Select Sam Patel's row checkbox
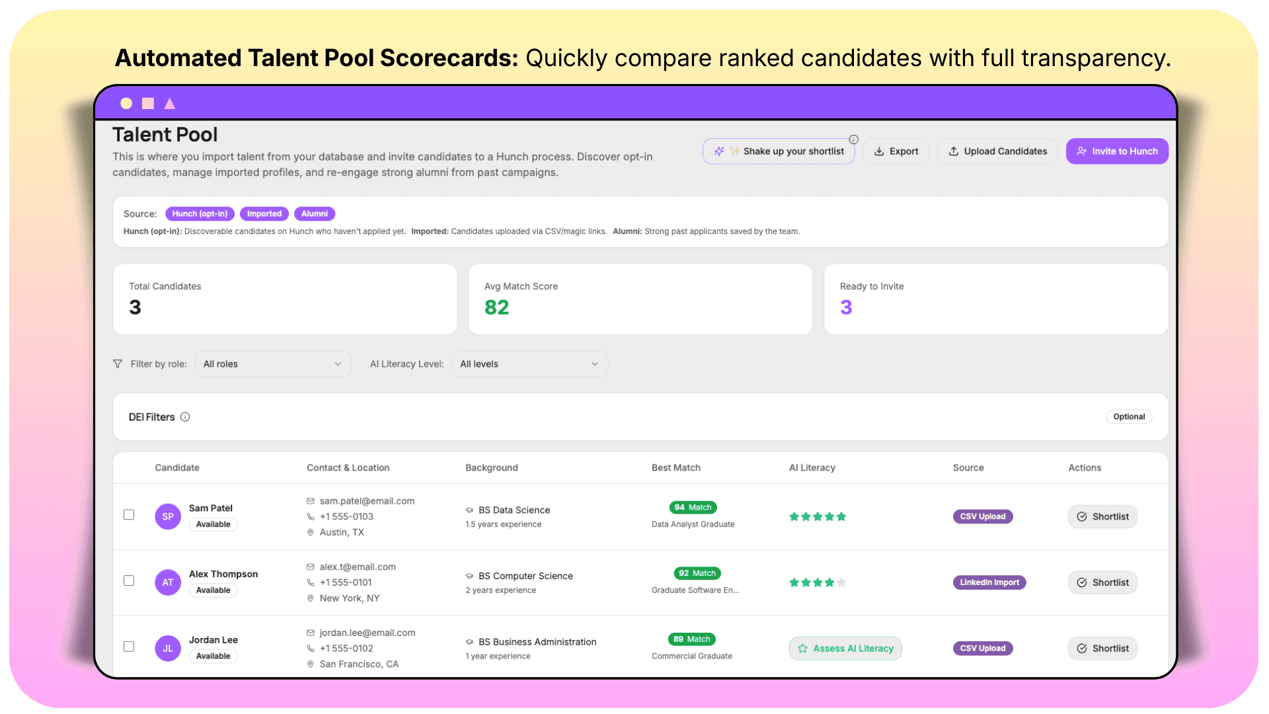 (129, 515)
